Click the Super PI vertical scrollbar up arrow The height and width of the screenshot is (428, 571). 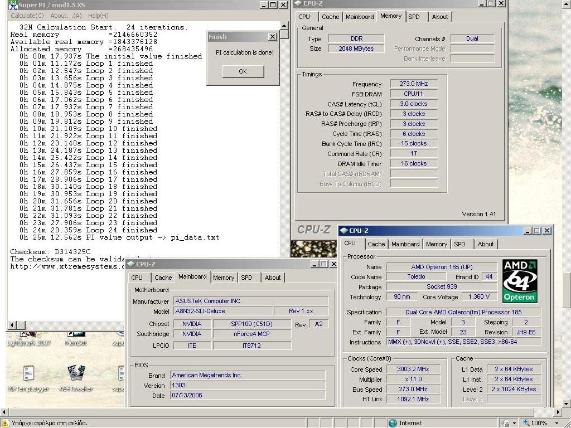(x=284, y=26)
